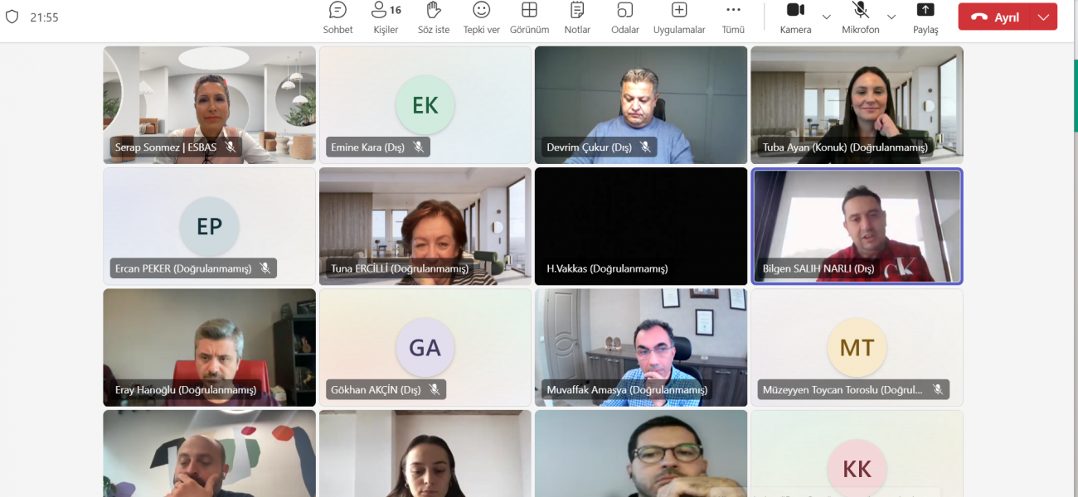Image resolution: width=1078 pixels, height=497 pixels.
Task: Select Tuba Ayan video tile
Action: click(857, 104)
